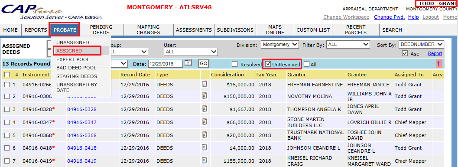The width and height of the screenshot is (458, 167).
Task: Open the MAPS ONLINE tab
Action: [275, 30]
